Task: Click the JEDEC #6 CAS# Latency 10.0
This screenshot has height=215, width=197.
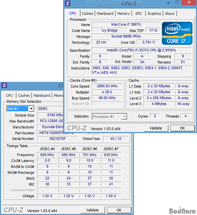Action: pyautogui.click(x=90, y=160)
